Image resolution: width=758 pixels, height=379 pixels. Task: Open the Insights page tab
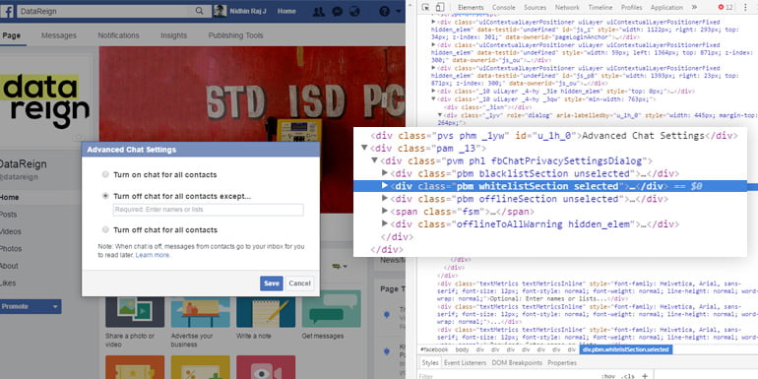[173, 35]
